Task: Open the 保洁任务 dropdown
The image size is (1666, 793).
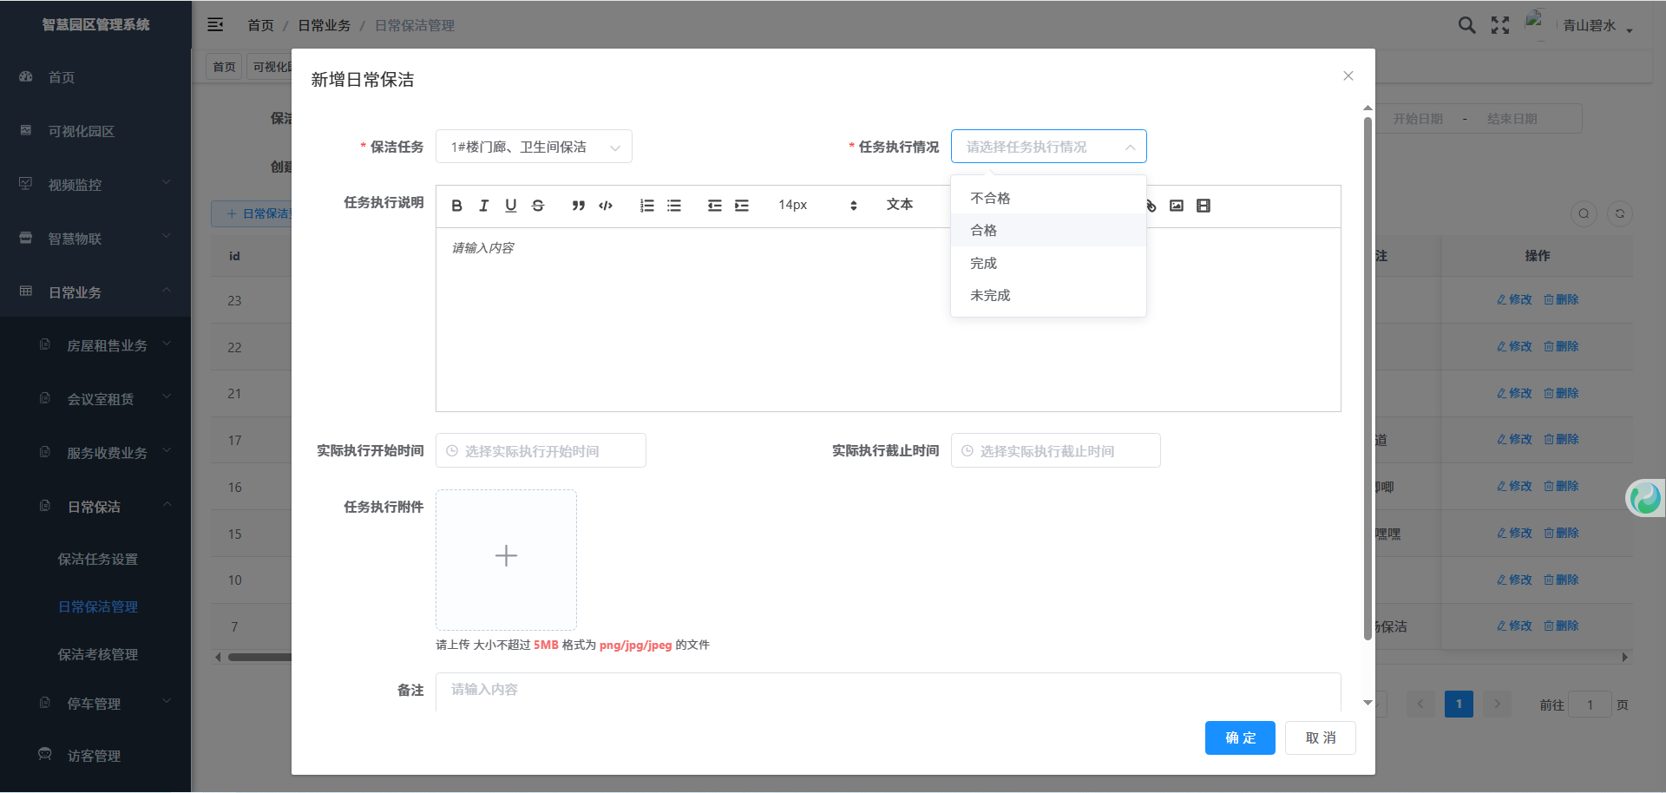Action: pos(533,147)
